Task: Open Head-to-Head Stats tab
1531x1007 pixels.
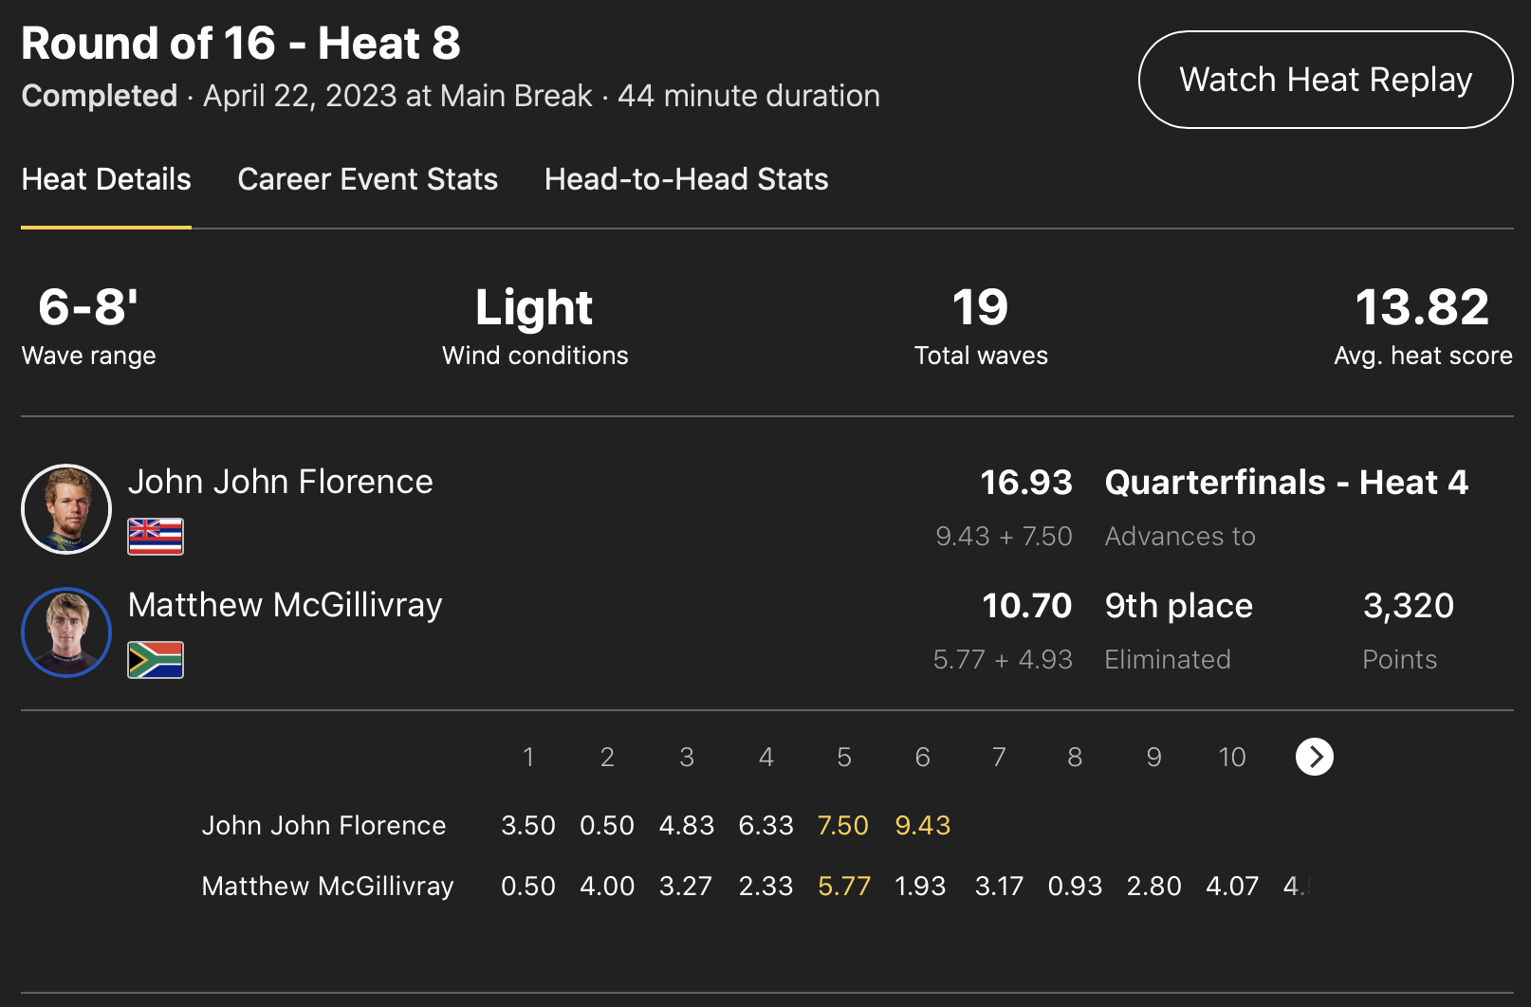Action: [686, 179]
